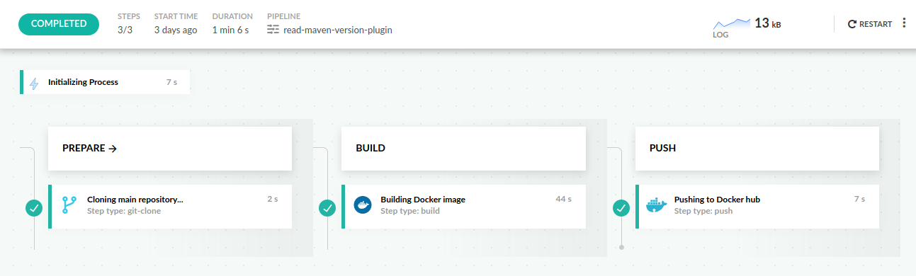The width and height of the screenshot is (916, 276).
Task: Click the COMPLETED status badge
Action: 59,23
